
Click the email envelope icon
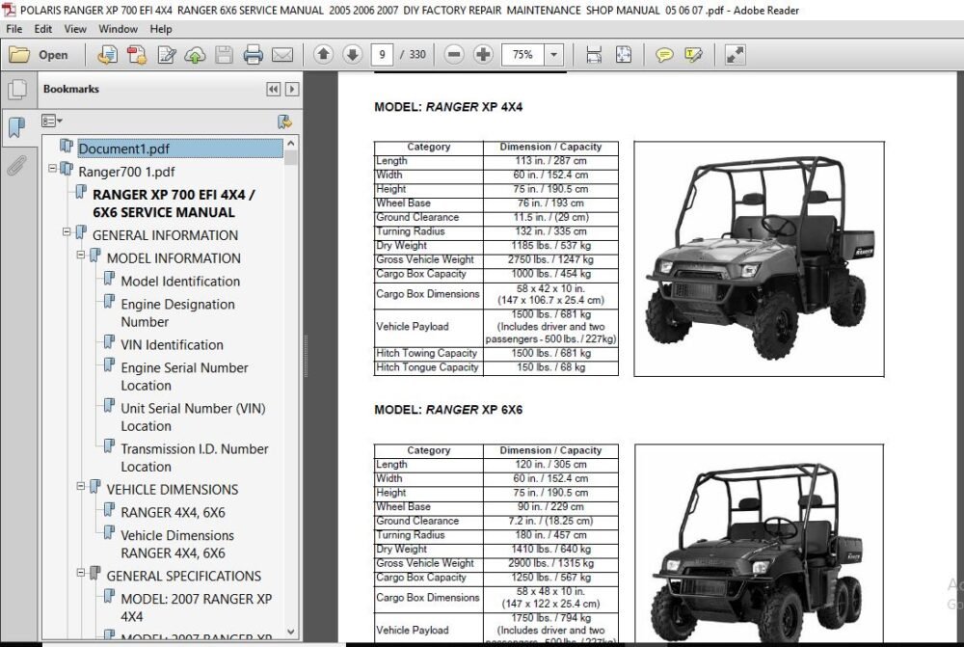click(x=282, y=55)
